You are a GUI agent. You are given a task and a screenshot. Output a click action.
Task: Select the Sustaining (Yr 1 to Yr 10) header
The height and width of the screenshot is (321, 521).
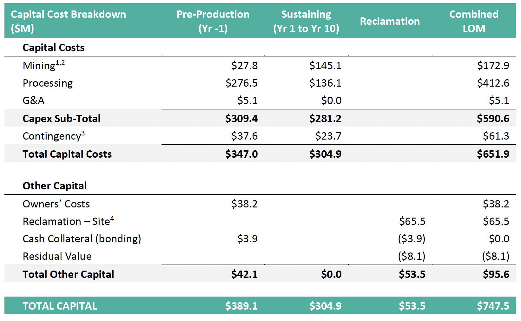tap(306, 21)
